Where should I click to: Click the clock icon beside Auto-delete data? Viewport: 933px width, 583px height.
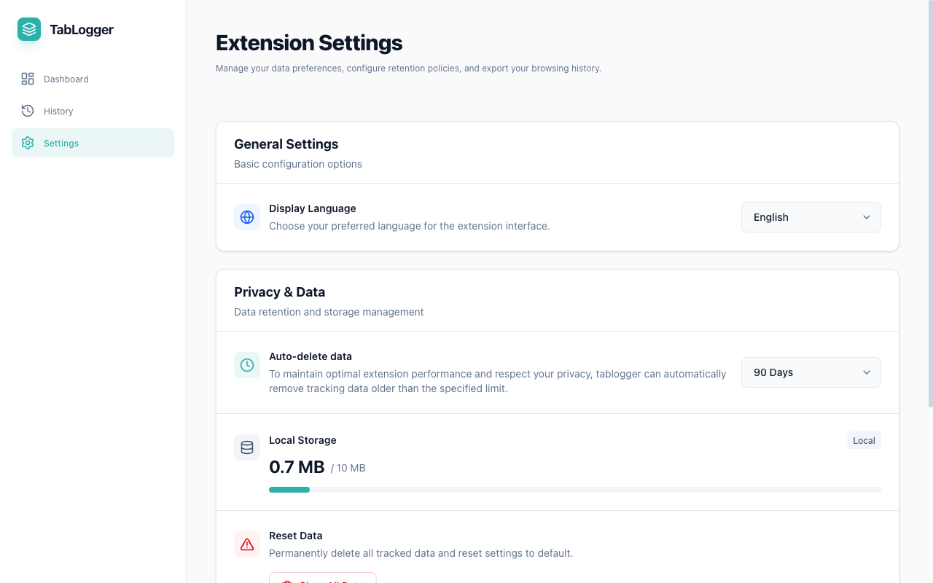click(x=246, y=364)
